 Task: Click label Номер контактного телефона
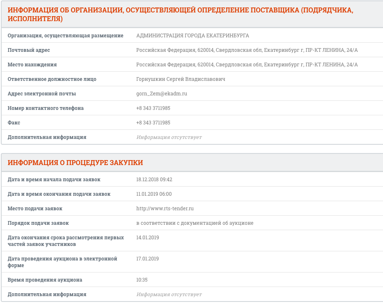[46, 108]
